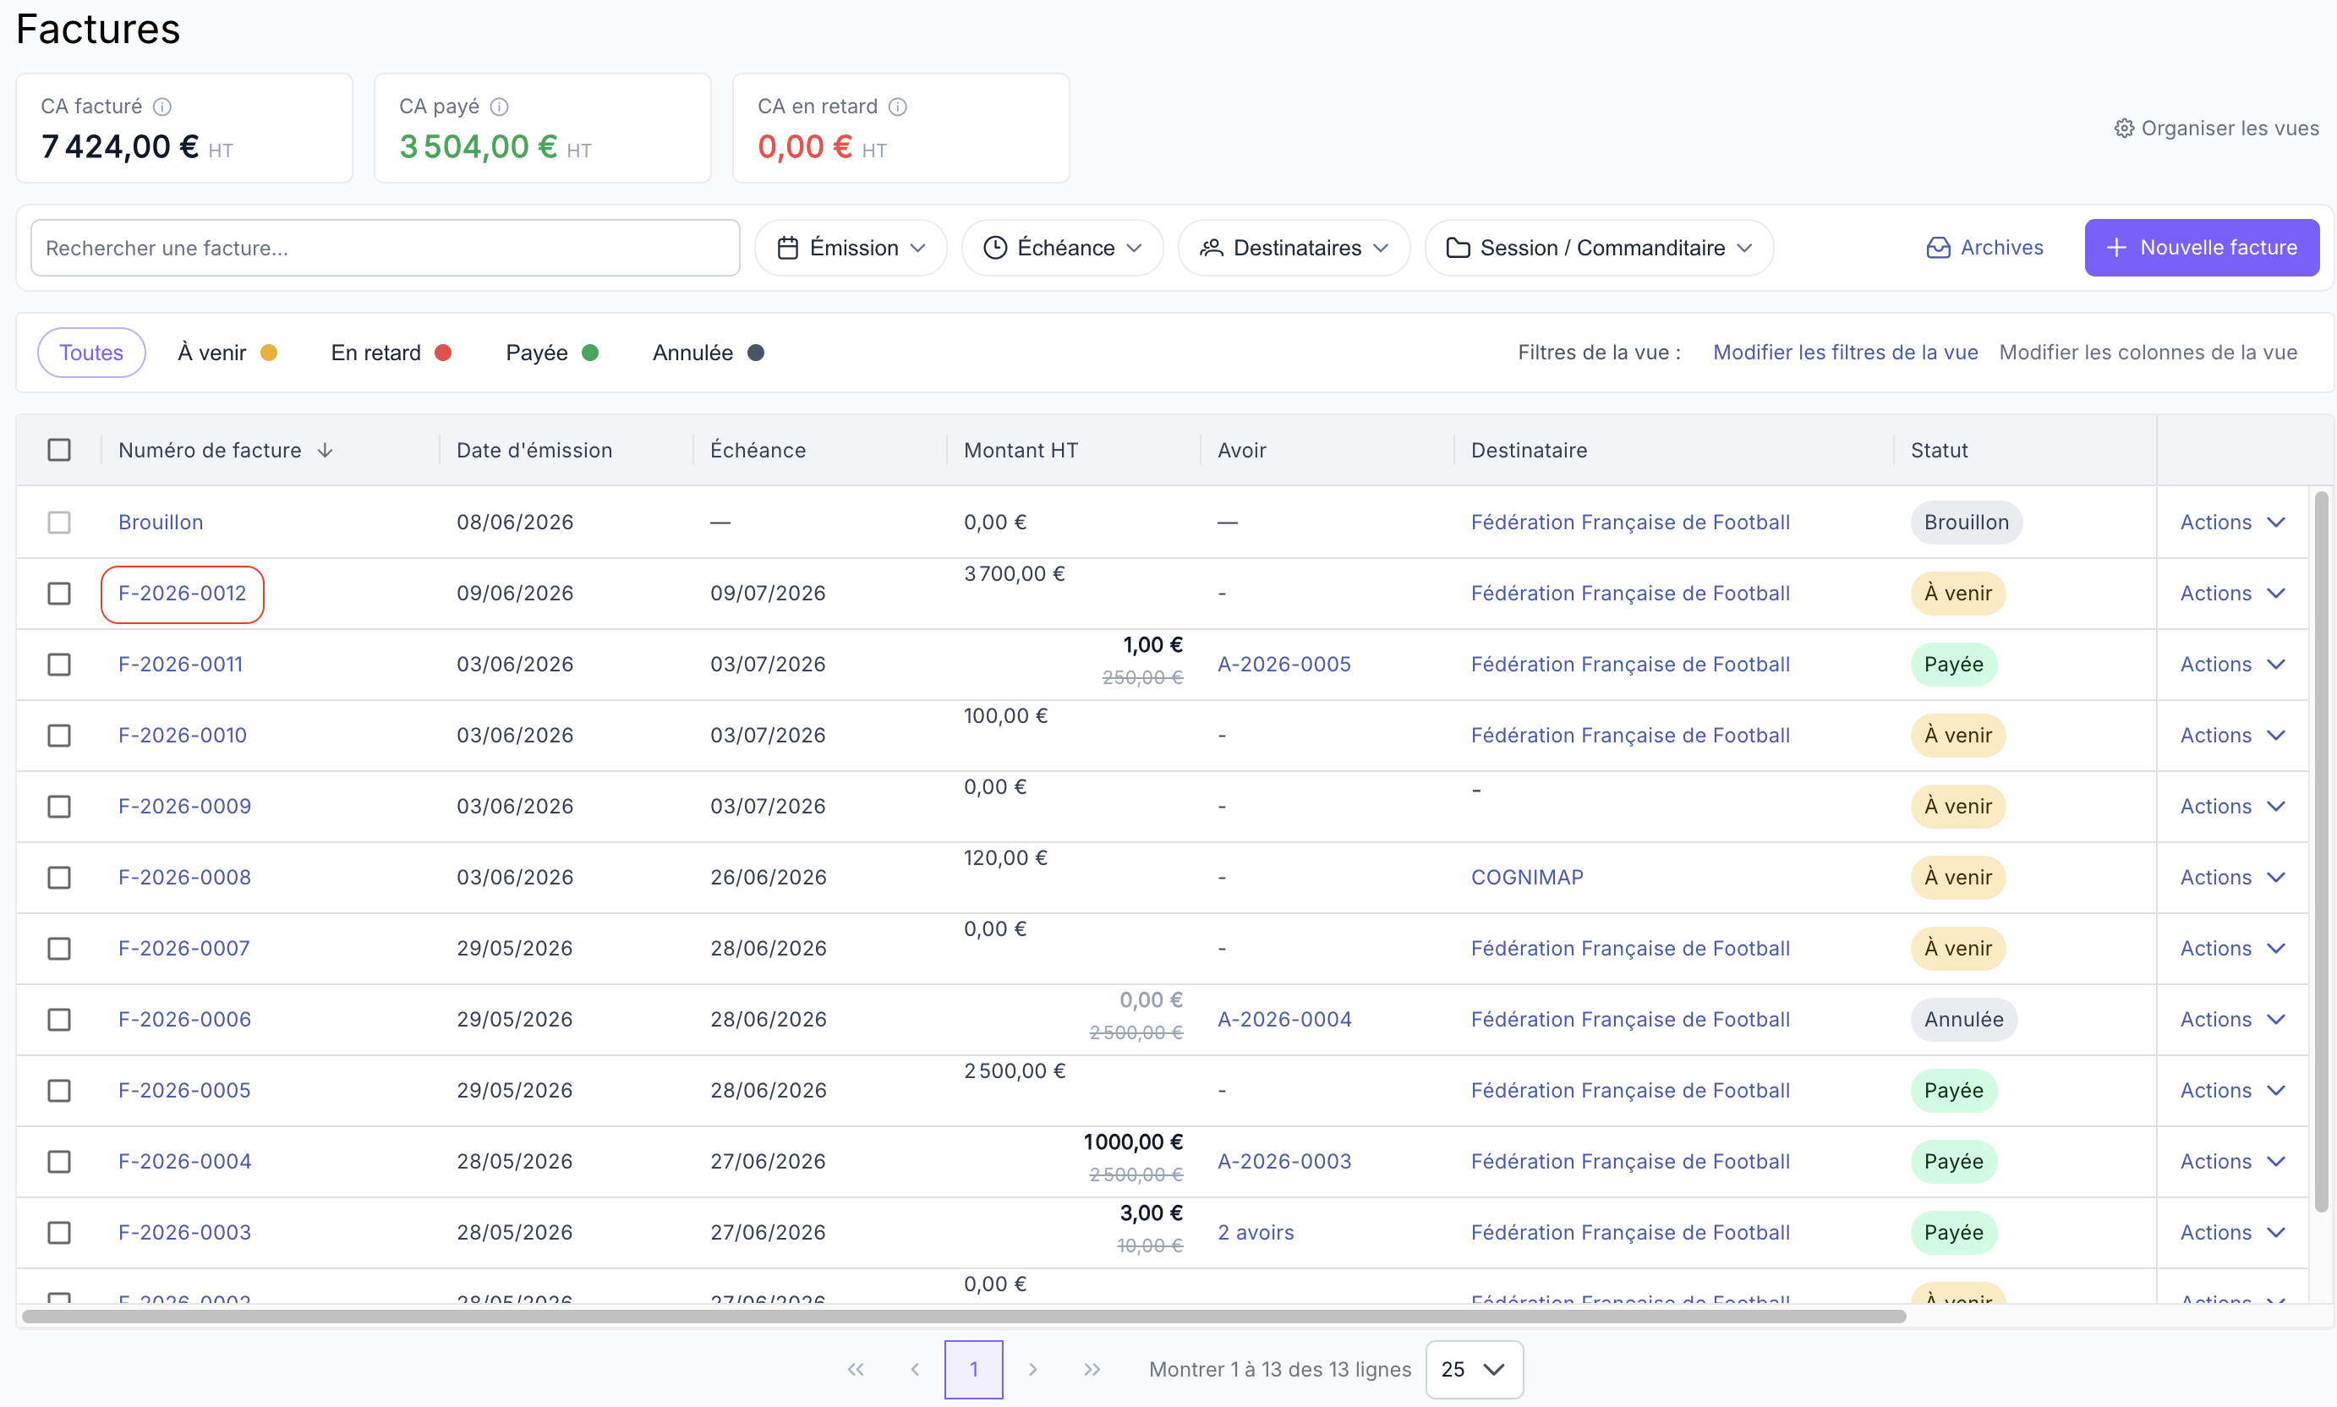Viewport: 2337px width, 1407px height.
Task: Click page number 1 in pagination
Action: point(974,1369)
